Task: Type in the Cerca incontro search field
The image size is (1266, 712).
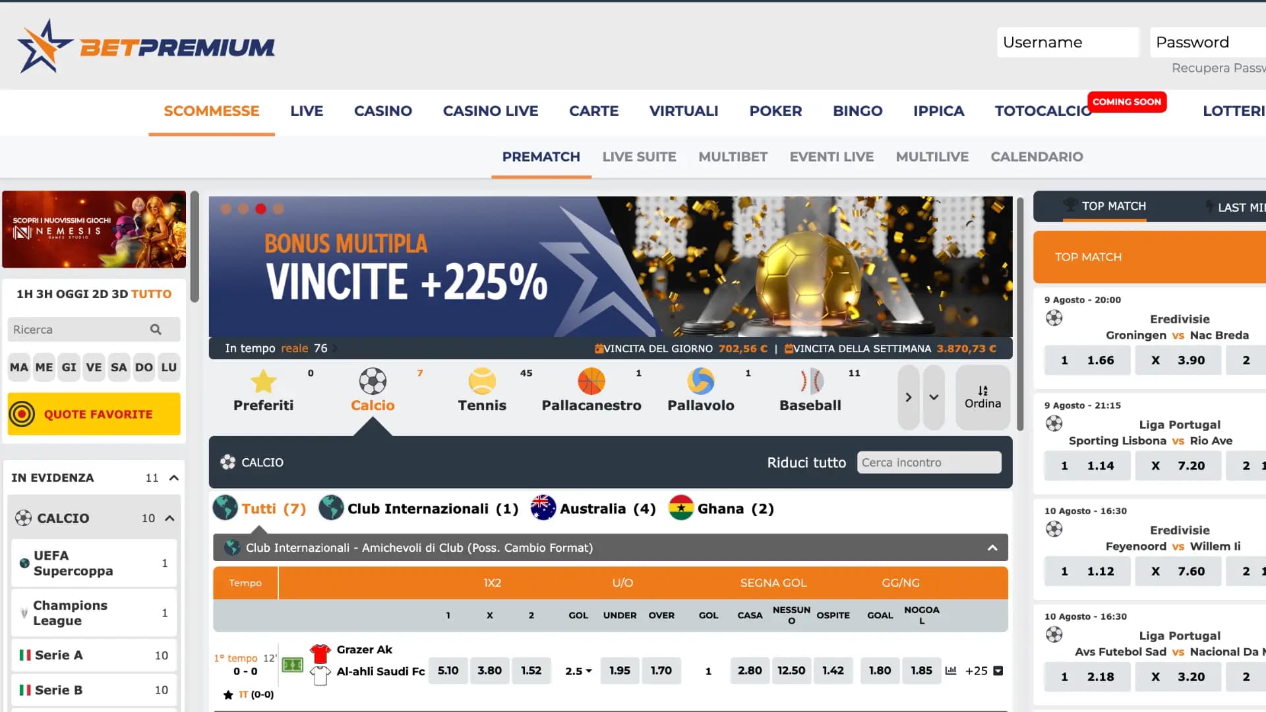Action: click(x=928, y=462)
